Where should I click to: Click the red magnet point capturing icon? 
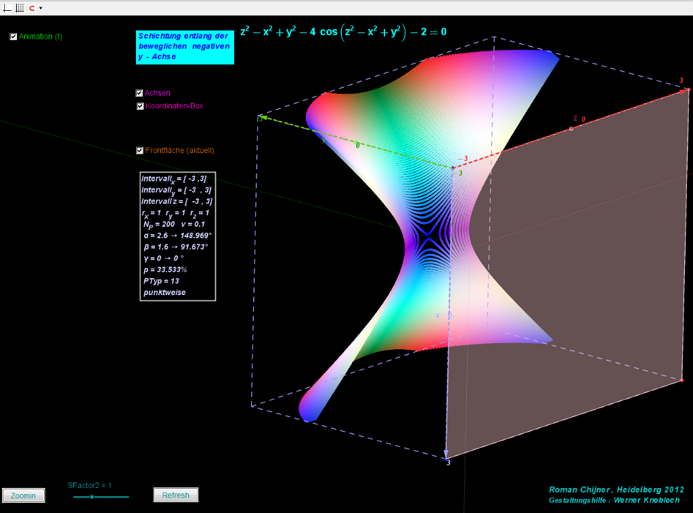coord(31,7)
